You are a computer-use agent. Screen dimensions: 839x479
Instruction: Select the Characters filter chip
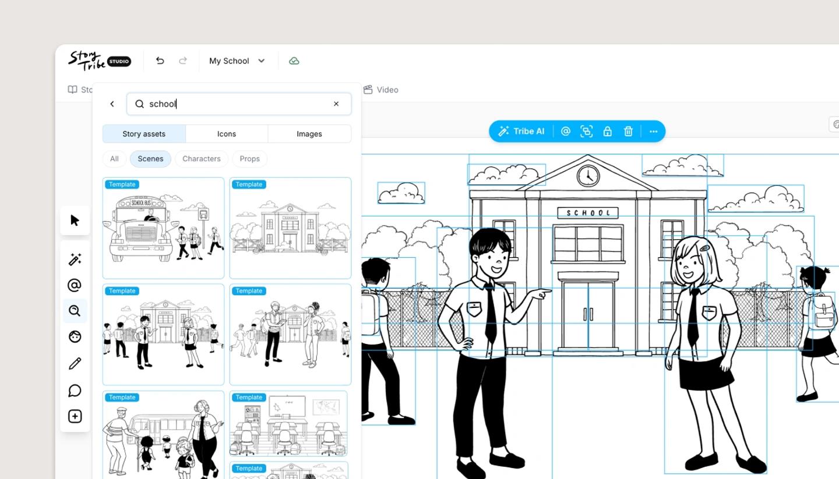point(202,159)
